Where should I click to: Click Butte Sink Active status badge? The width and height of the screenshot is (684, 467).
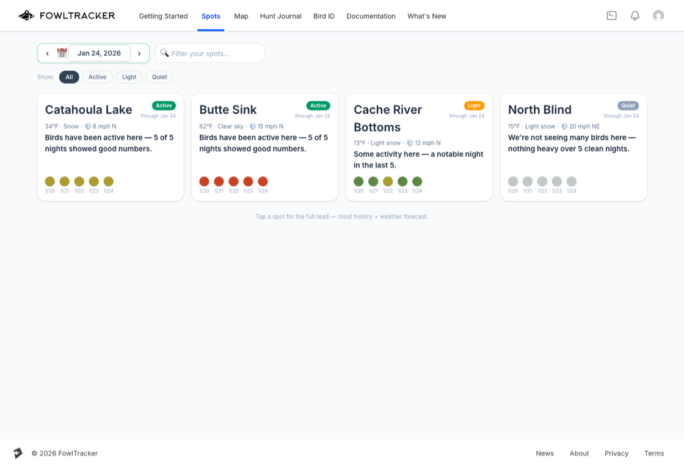click(318, 106)
